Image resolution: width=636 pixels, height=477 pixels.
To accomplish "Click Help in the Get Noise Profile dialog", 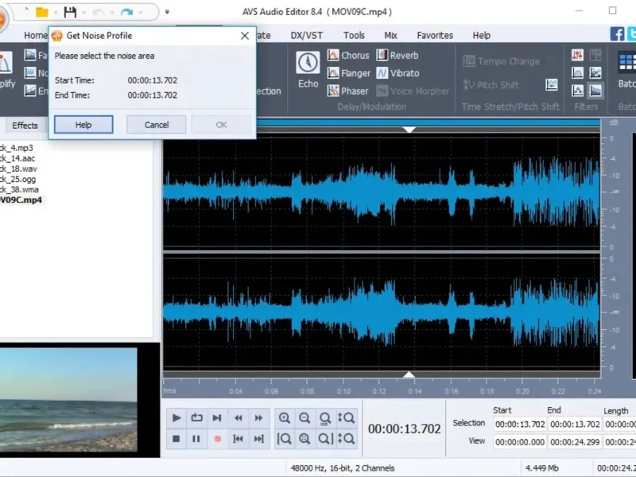I will coord(83,125).
